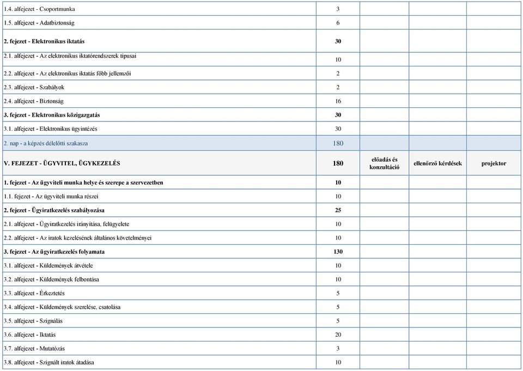Select '1. fejezet - Az ügyviteli munka helye és szerepe a szervezetben'
This screenshot has width=523, height=371.
coord(83,183)
